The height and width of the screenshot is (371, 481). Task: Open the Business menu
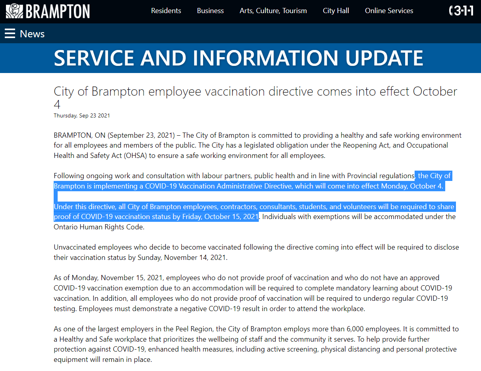[210, 11]
